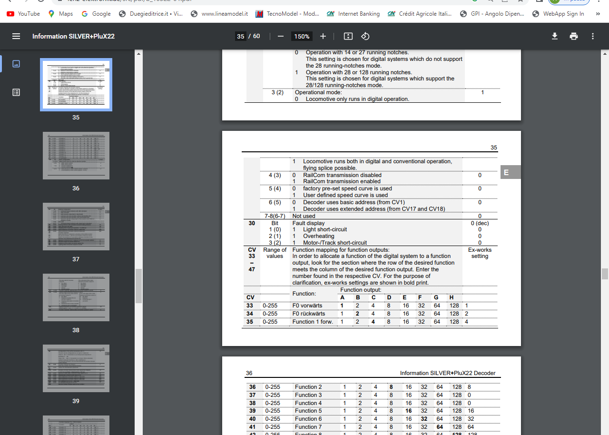Open the PDF more actions menu
The image size is (609, 435).
click(593, 36)
